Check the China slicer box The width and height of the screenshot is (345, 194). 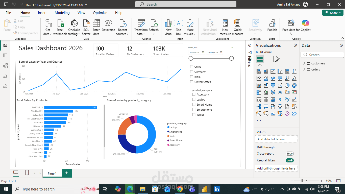click(x=191, y=67)
